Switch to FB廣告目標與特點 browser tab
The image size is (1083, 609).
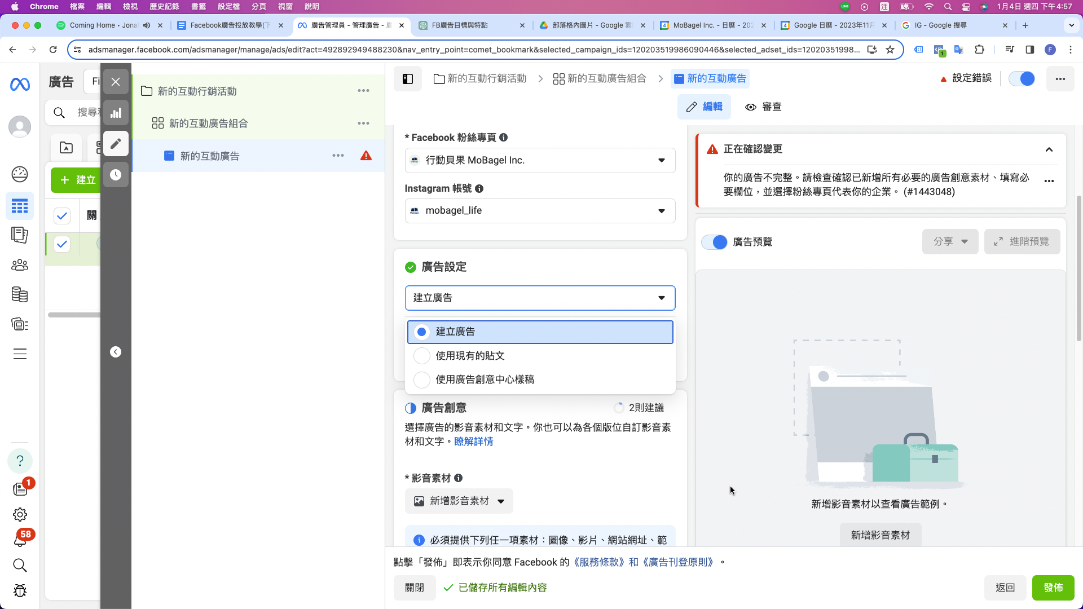472,25
